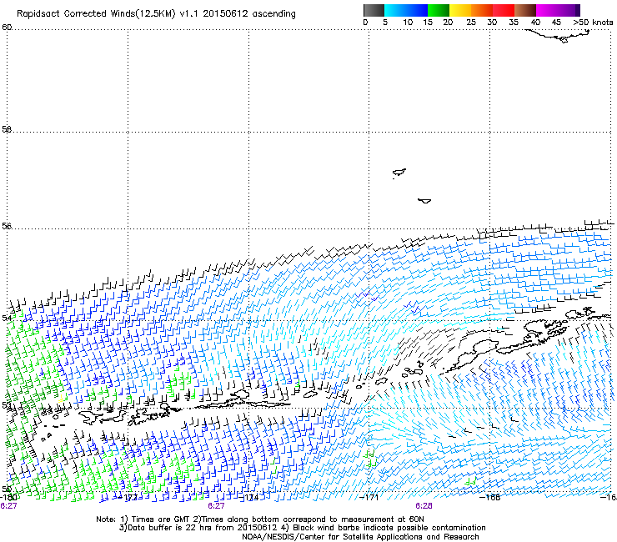This screenshot has width=617, height=542.
Task: Pick the magenta 40–45 knots legend segment
Action: 547,10
